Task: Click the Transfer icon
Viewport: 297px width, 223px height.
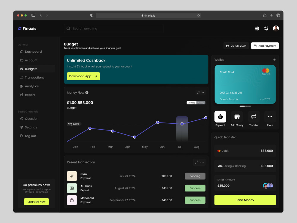Action: point(254,117)
